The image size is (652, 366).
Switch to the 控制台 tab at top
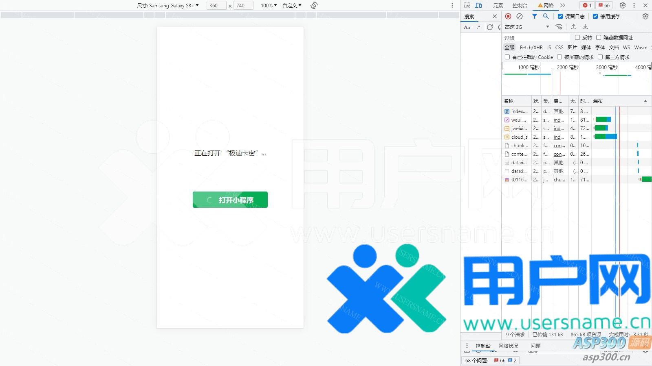pyautogui.click(x=520, y=5)
